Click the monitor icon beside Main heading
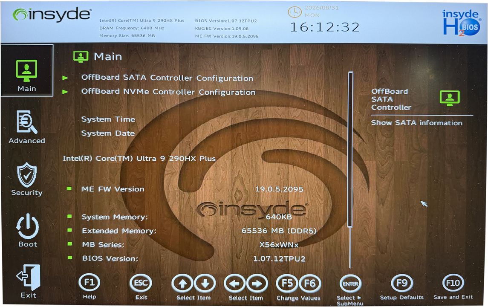Screen dimensions: 488x307 [81, 57]
